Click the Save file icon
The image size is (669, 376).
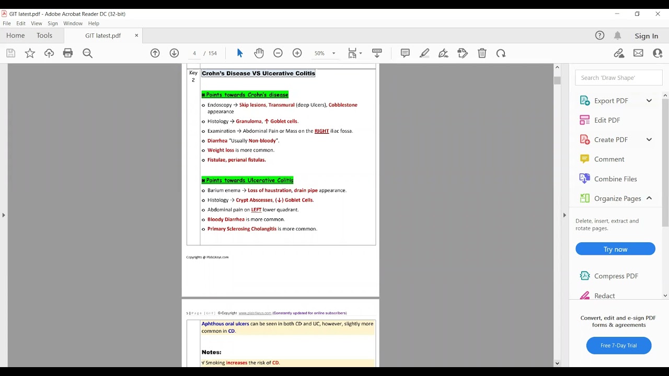tap(11, 53)
